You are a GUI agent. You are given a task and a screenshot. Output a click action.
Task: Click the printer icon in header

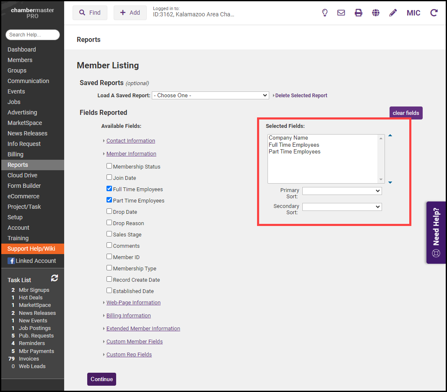point(359,13)
